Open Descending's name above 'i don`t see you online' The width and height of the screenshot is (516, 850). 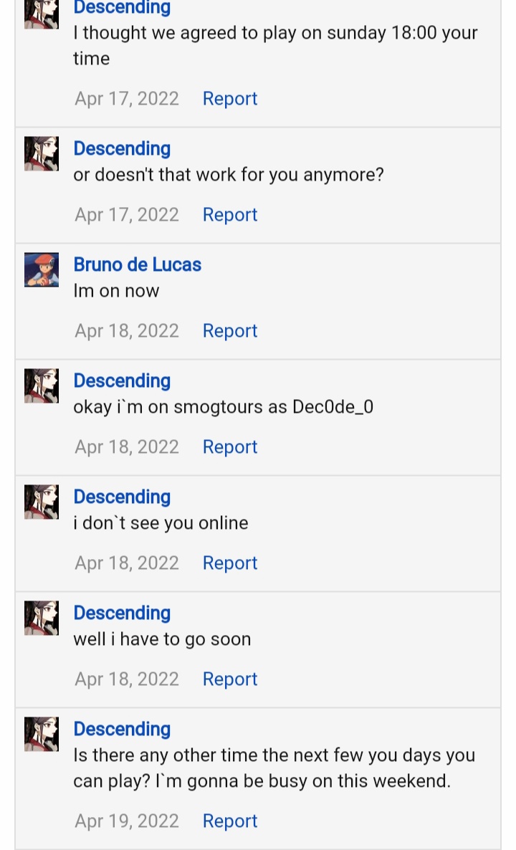(122, 497)
